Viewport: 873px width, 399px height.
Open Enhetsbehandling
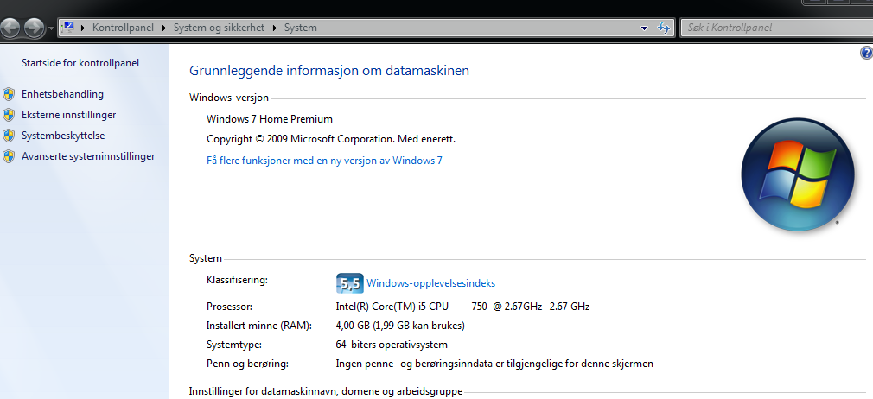[62, 94]
